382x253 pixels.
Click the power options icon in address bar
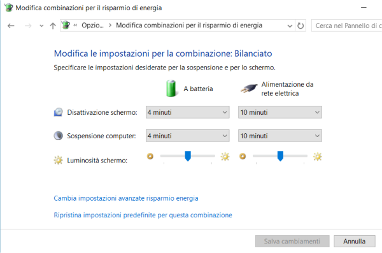66,25
